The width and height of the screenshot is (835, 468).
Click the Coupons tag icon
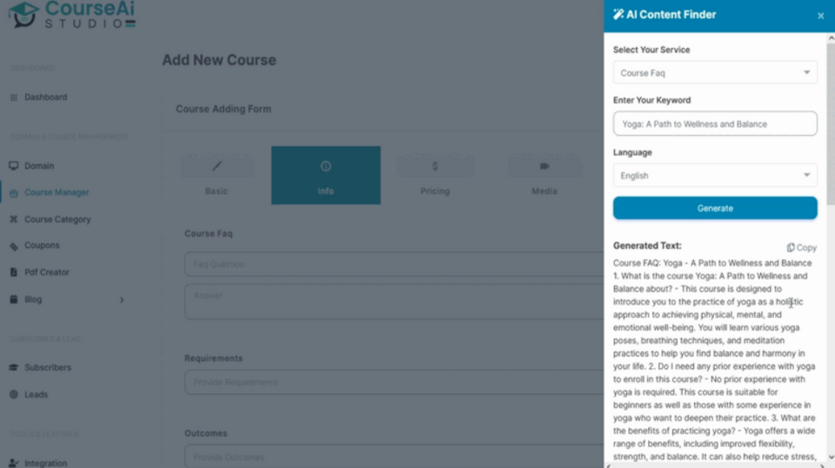pyautogui.click(x=14, y=246)
